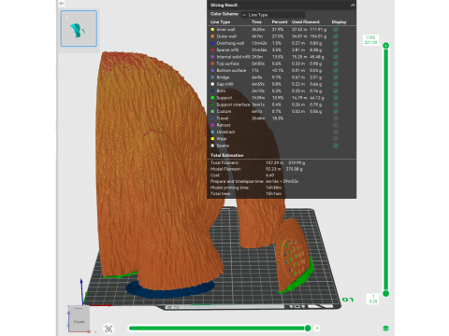Click the Time column header
Screen dimensions: 449x336
[x=256, y=22]
